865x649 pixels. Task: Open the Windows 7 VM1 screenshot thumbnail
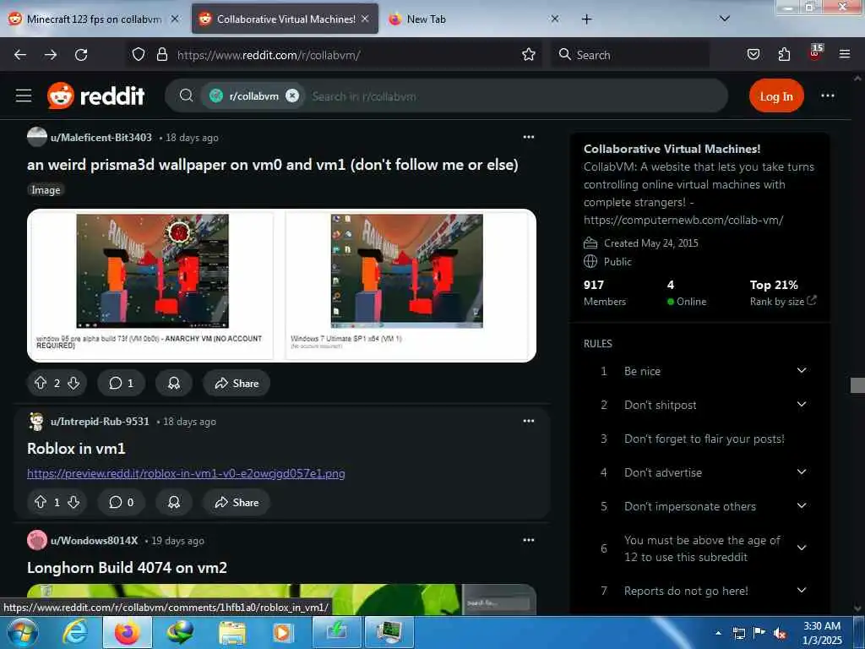tap(406, 271)
